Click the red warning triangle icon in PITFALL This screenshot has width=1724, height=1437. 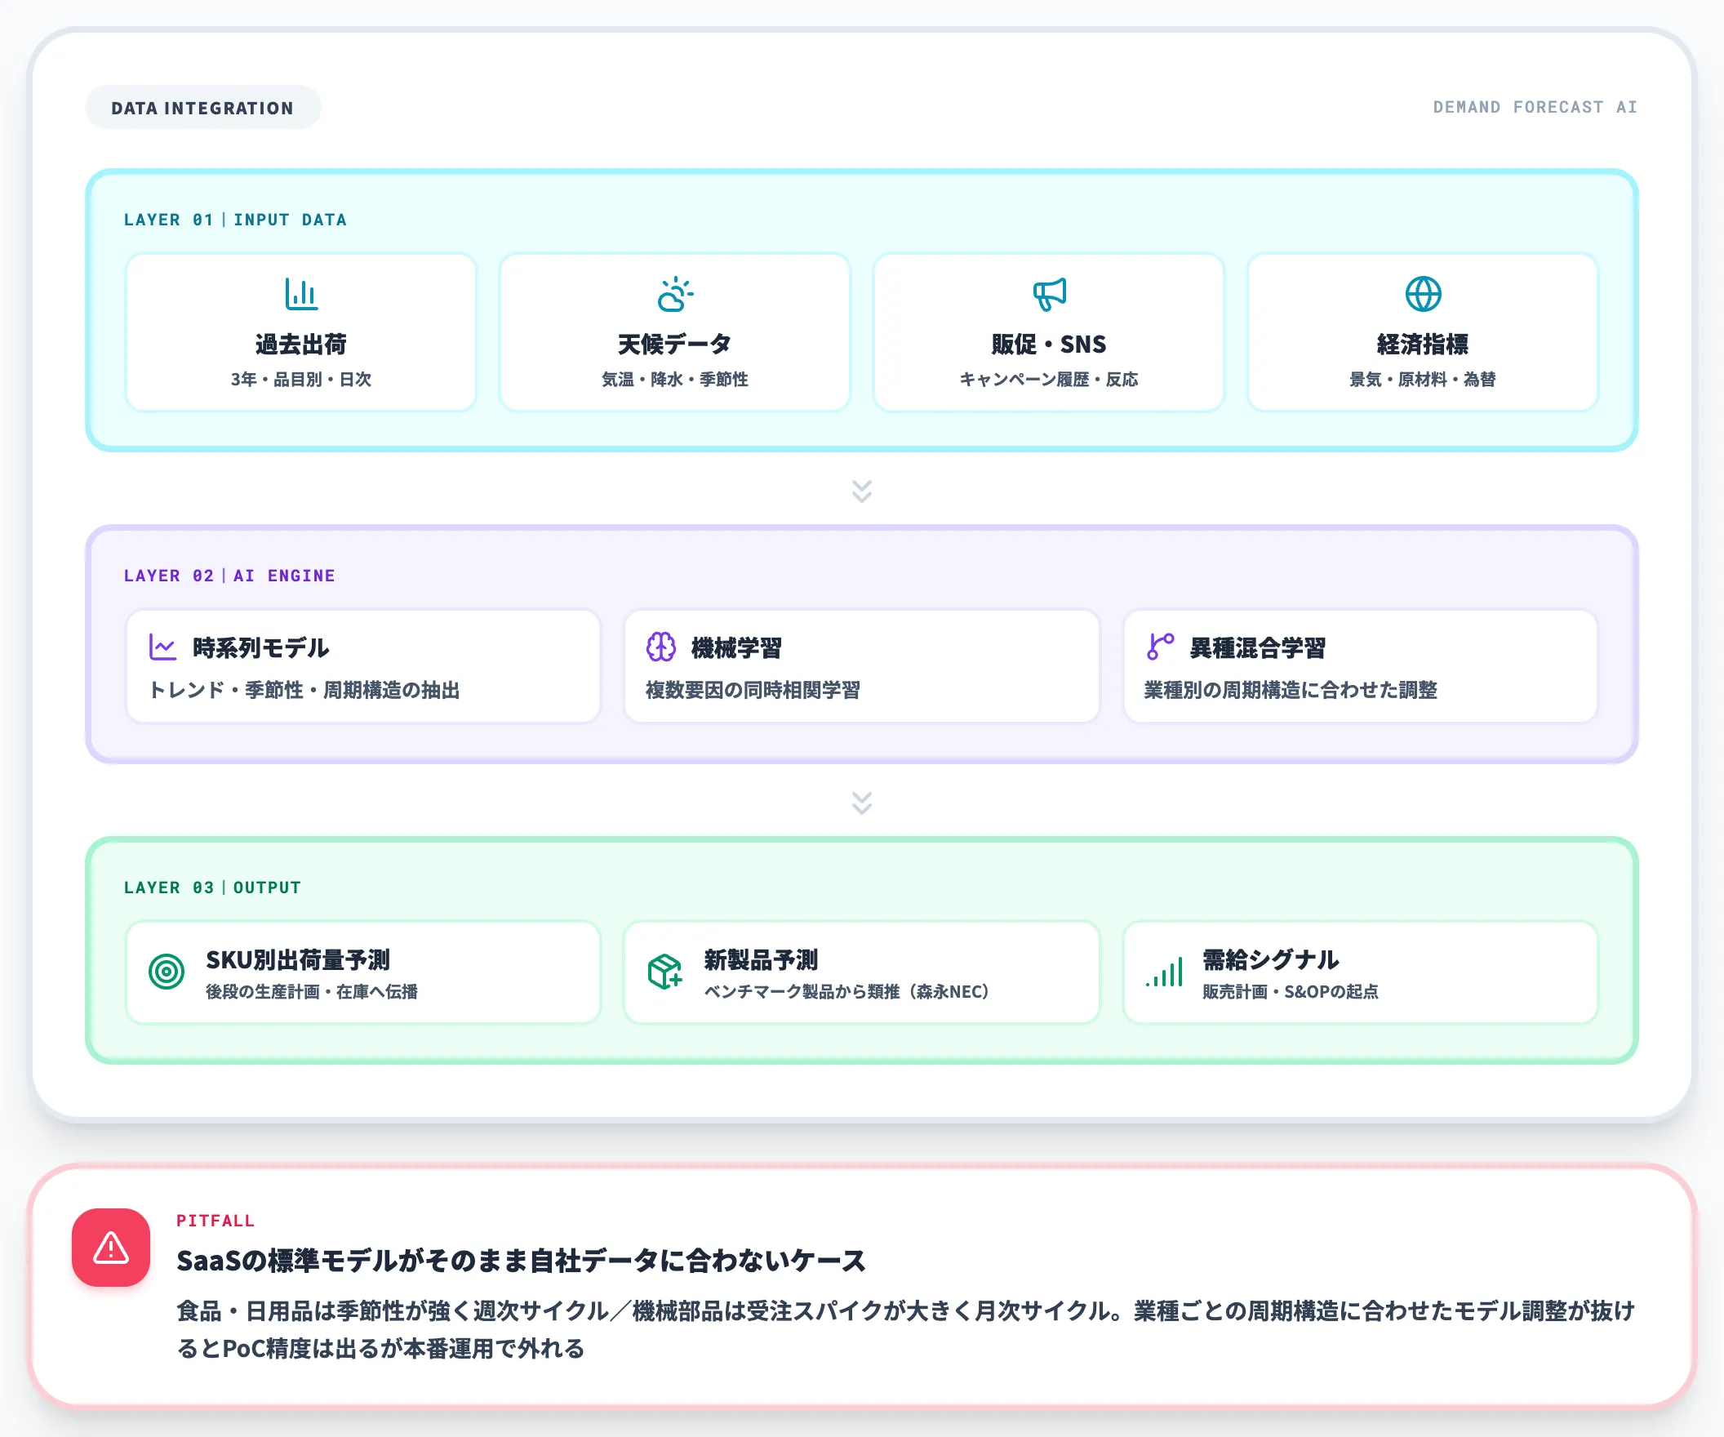tap(111, 1248)
